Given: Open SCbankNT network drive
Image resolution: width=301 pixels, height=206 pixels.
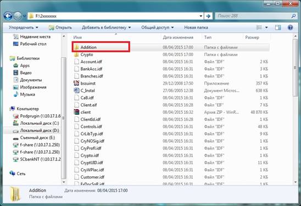Looking at the screenshot, I should point(37,159).
